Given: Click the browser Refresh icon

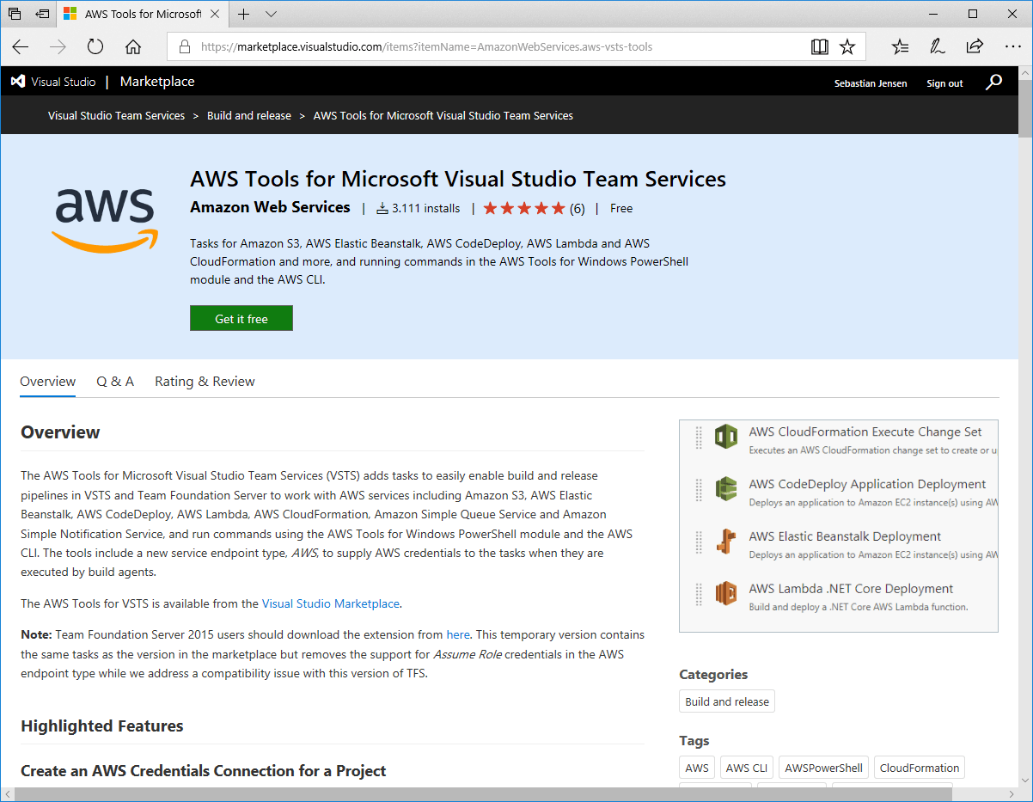Looking at the screenshot, I should tap(95, 47).
